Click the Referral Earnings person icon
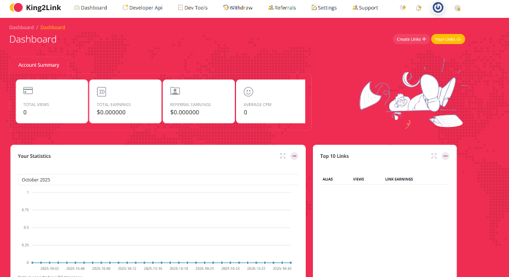This screenshot has width=509, height=277. [175, 91]
